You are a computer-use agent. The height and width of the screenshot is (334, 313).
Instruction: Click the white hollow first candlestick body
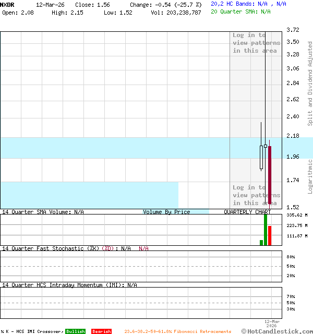pyautogui.click(x=261, y=157)
